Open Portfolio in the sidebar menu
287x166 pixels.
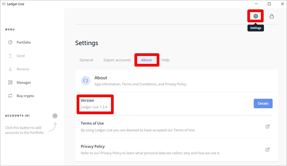pyautogui.click(x=24, y=42)
